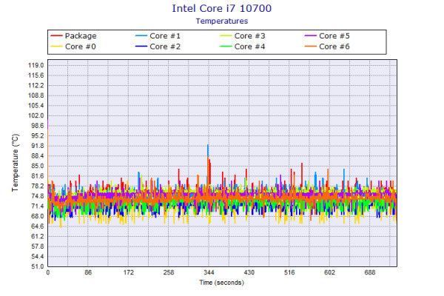Click the "Time (seconds)" axis label
This screenshot has height=296, width=444.
[222, 283]
